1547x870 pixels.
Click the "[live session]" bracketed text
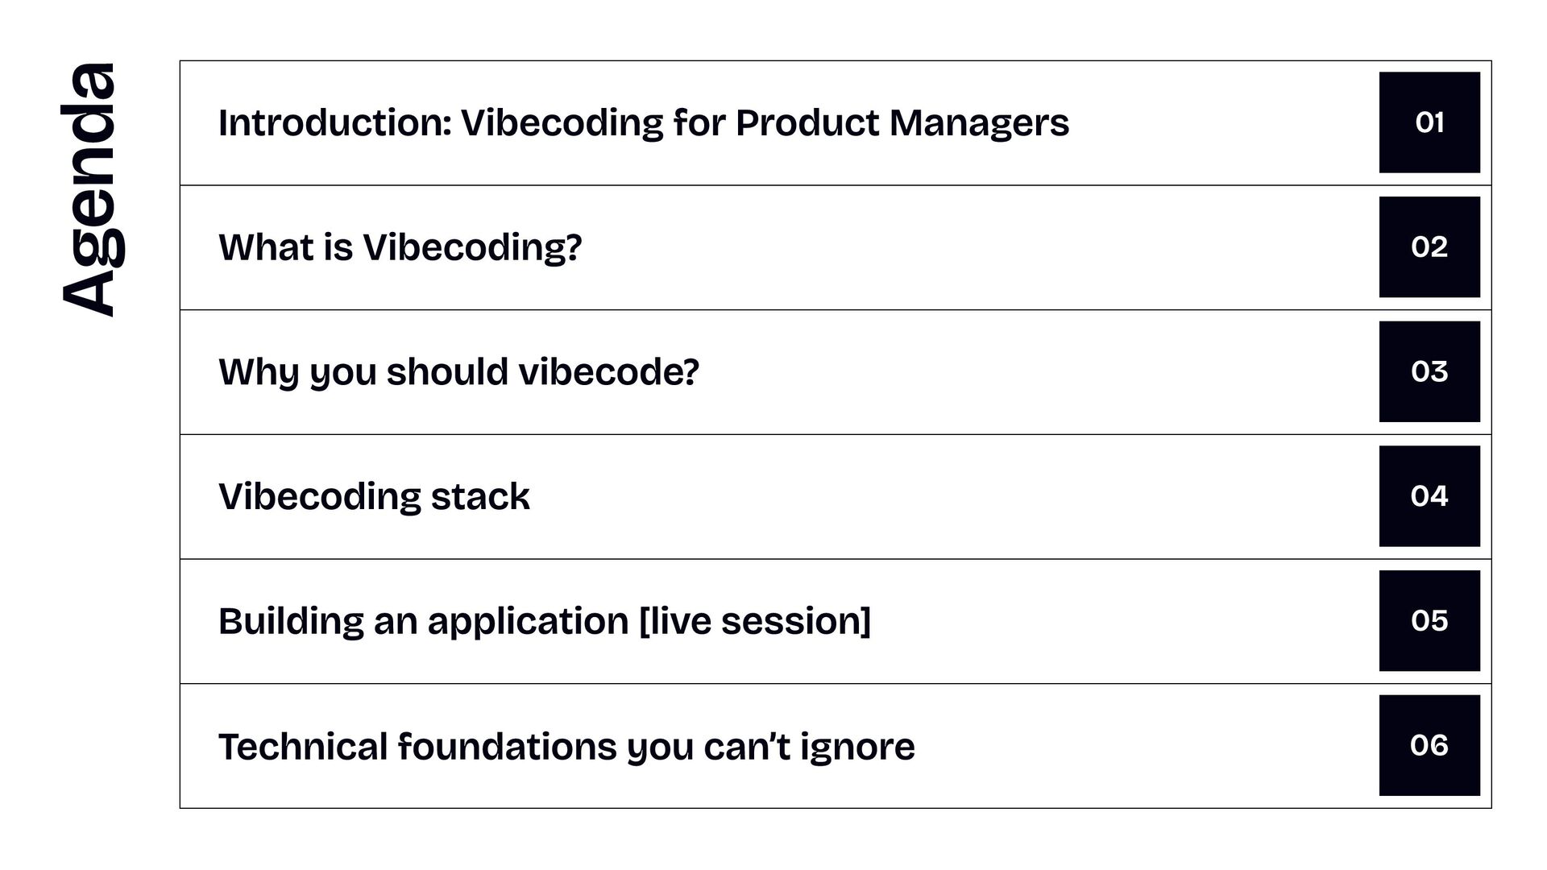click(754, 621)
